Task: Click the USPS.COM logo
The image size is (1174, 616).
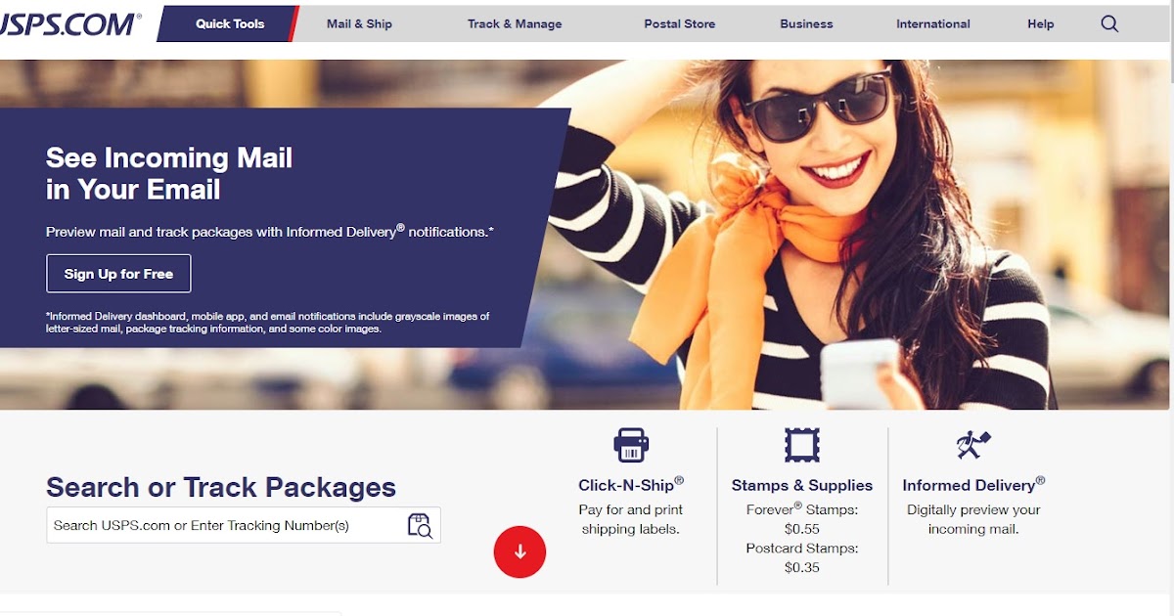Action: click(x=70, y=23)
